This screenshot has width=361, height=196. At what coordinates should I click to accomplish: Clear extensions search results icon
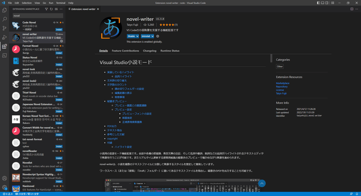[56, 9]
